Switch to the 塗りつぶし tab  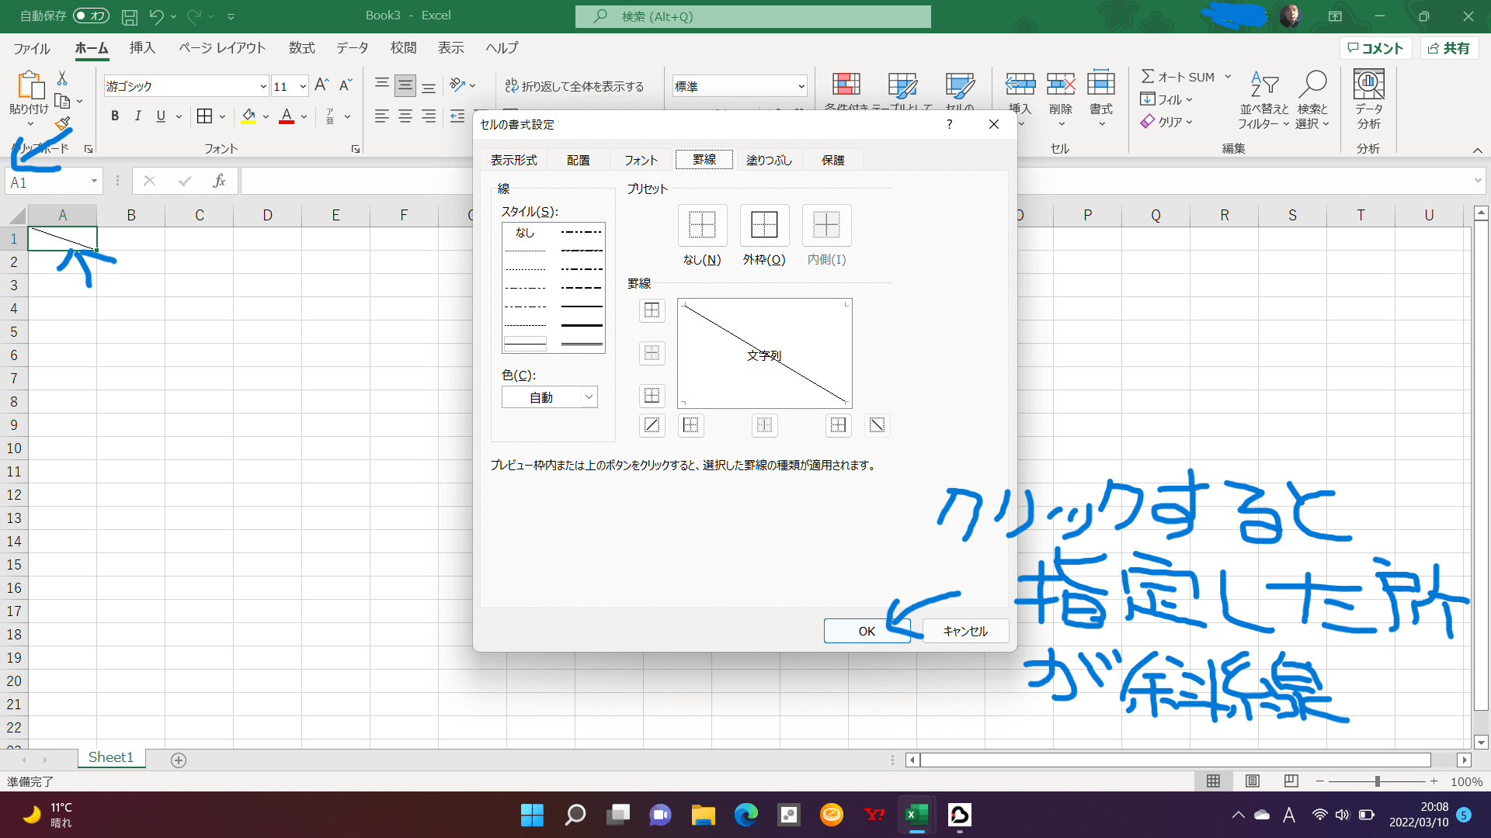tap(769, 160)
